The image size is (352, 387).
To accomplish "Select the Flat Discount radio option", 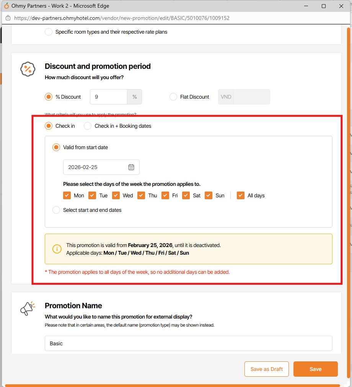I will [173, 97].
